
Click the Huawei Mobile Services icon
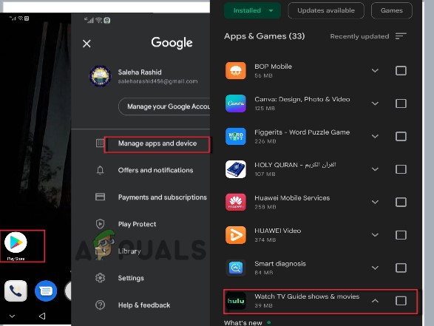(x=236, y=202)
